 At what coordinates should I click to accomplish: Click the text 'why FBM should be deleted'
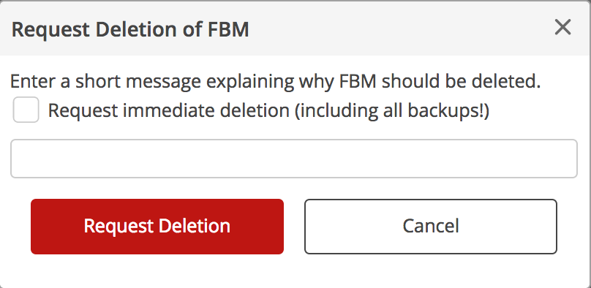click(420, 81)
